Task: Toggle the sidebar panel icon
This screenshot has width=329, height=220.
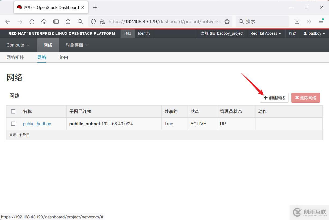Action: 56,22
